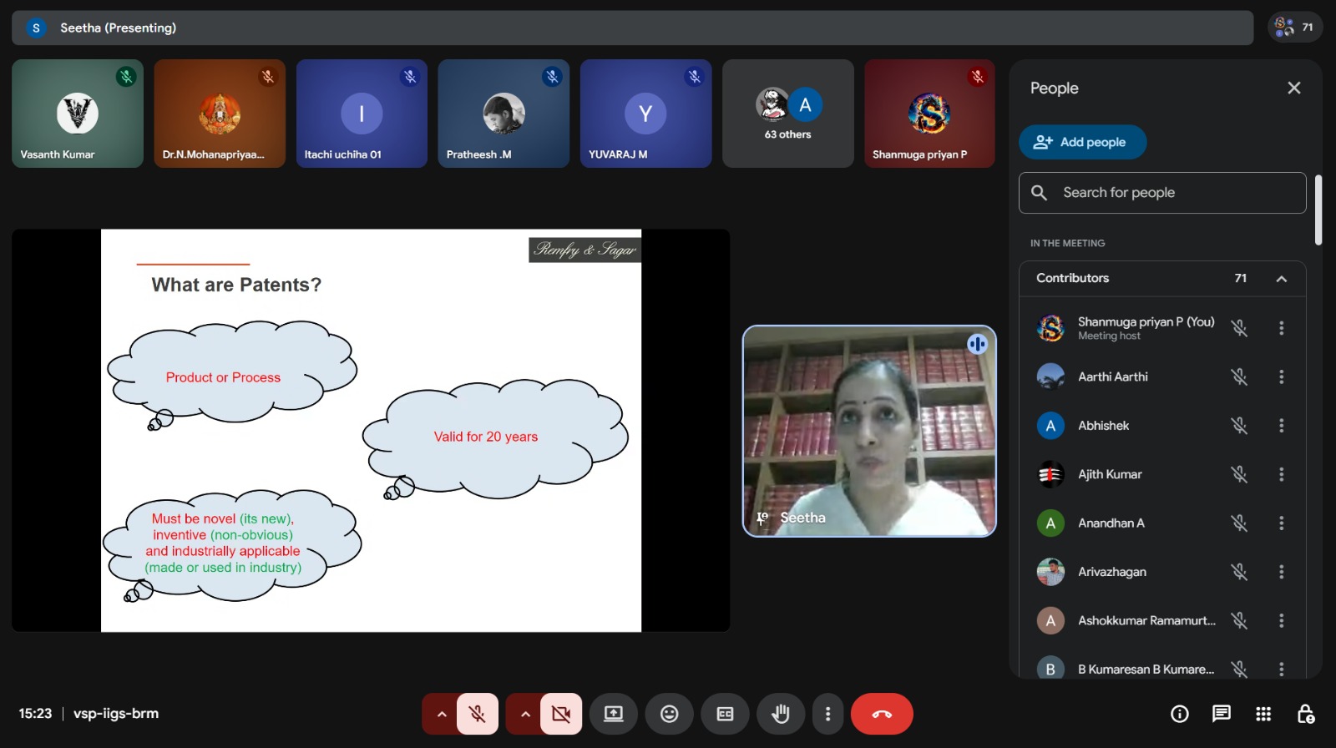Raise hand using the hand icon
The image size is (1336, 748).
coord(780,714)
